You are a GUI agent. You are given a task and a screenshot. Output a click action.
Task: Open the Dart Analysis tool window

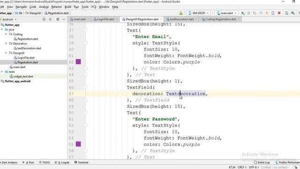pyautogui.click(x=9, y=162)
